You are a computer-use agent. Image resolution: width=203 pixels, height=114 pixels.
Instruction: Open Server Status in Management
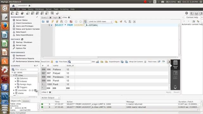click(x=22, y=20)
